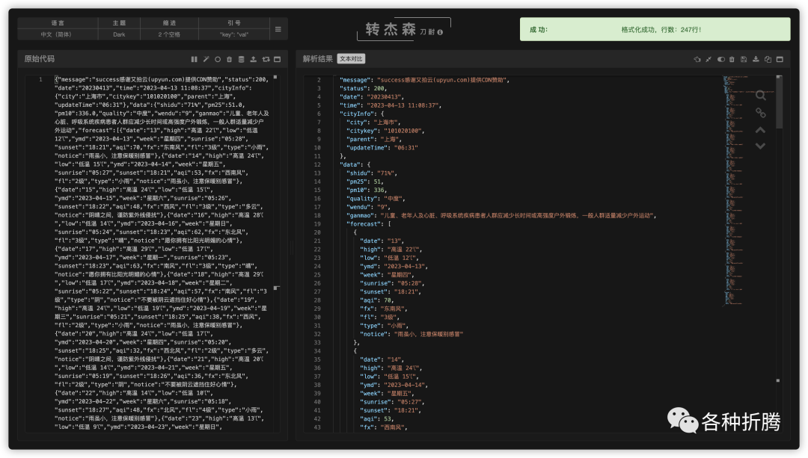Click the "citykey": "101020100" line
Image resolution: width=808 pixels, height=458 pixels.
click(x=385, y=131)
